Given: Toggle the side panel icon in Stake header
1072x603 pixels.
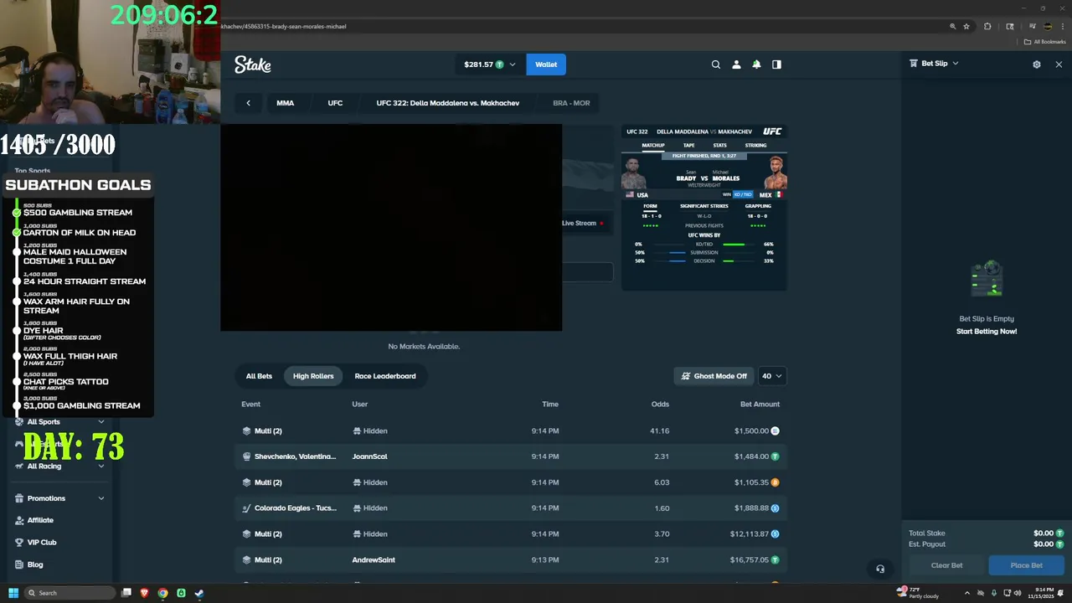Looking at the screenshot, I should pos(776,64).
